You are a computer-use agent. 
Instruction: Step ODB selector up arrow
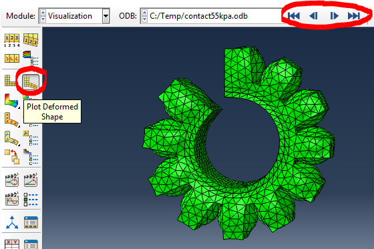click(x=144, y=13)
